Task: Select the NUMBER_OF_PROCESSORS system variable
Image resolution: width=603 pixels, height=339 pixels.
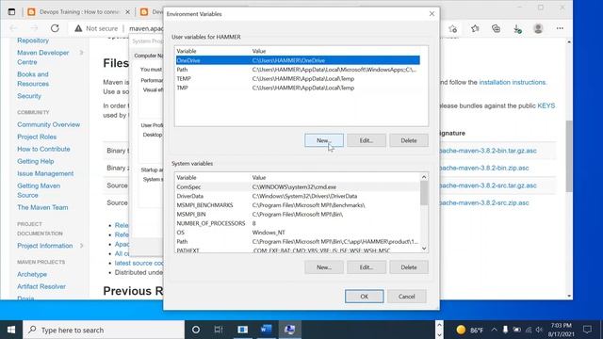Action: [x=298, y=223]
